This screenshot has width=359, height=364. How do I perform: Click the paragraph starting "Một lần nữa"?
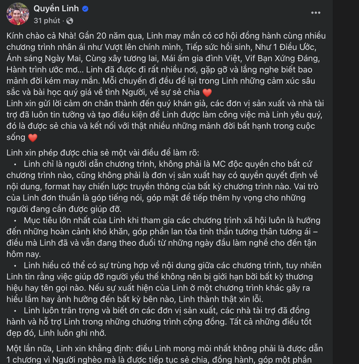click(165, 349)
